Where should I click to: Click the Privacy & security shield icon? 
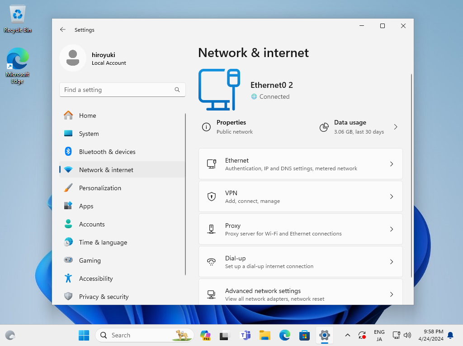click(x=68, y=297)
